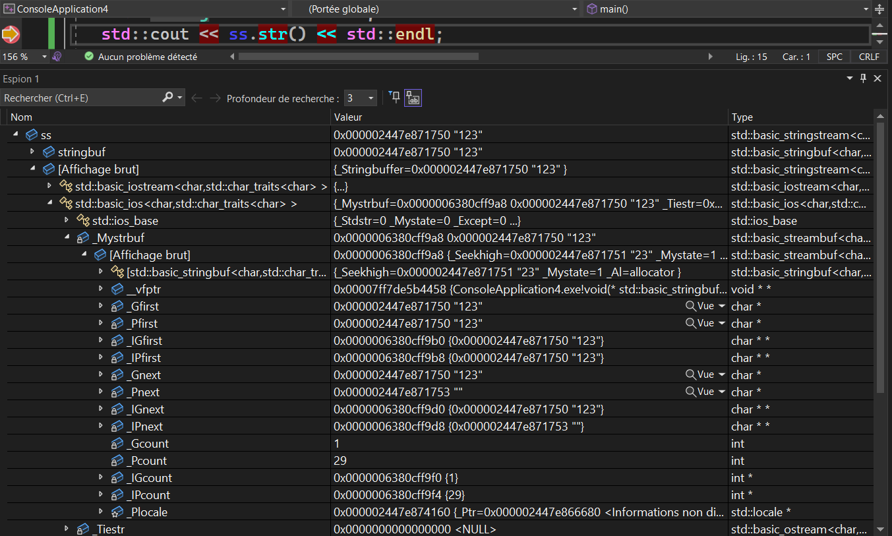
Task: Click the Espion 1 panel title
Action: tap(21, 78)
